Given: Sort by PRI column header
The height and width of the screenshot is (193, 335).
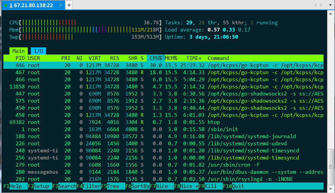Looking at the screenshot, I should [x=66, y=58].
